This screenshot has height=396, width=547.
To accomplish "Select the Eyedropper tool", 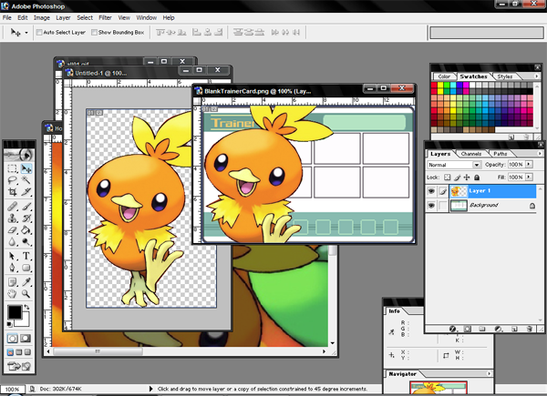I will point(26,282).
